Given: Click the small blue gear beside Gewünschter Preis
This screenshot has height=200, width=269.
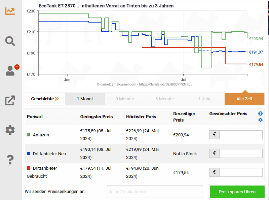Looking at the screenshot, I should 260,120.
